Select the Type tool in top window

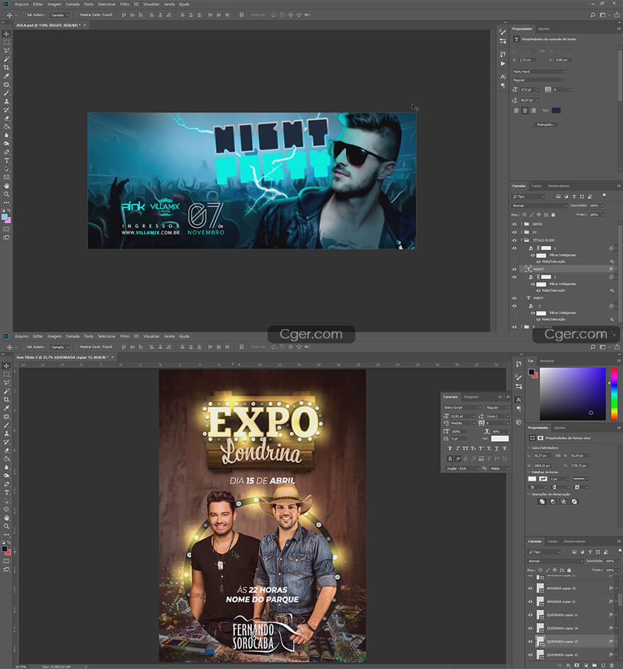6,161
